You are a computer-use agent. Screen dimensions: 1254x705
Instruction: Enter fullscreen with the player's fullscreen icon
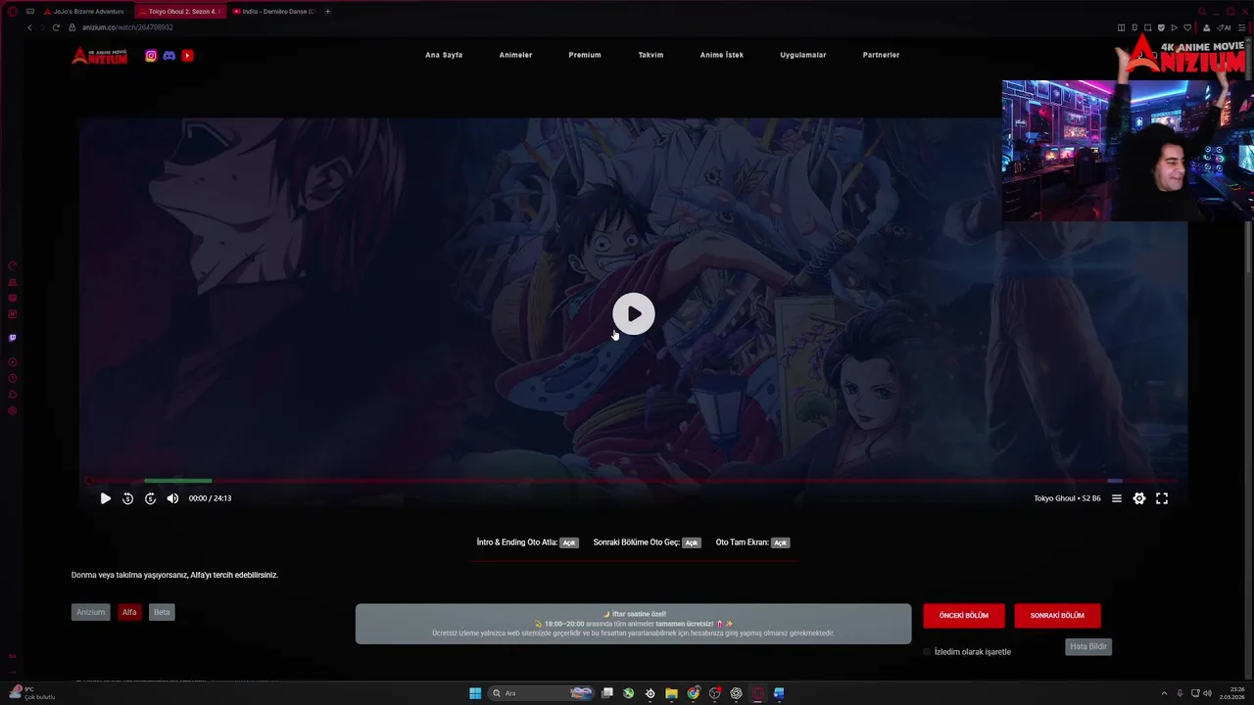(x=1162, y=498)
